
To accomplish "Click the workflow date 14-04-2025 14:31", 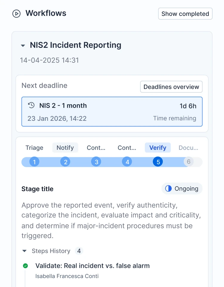I will click(x=49, y=60).
